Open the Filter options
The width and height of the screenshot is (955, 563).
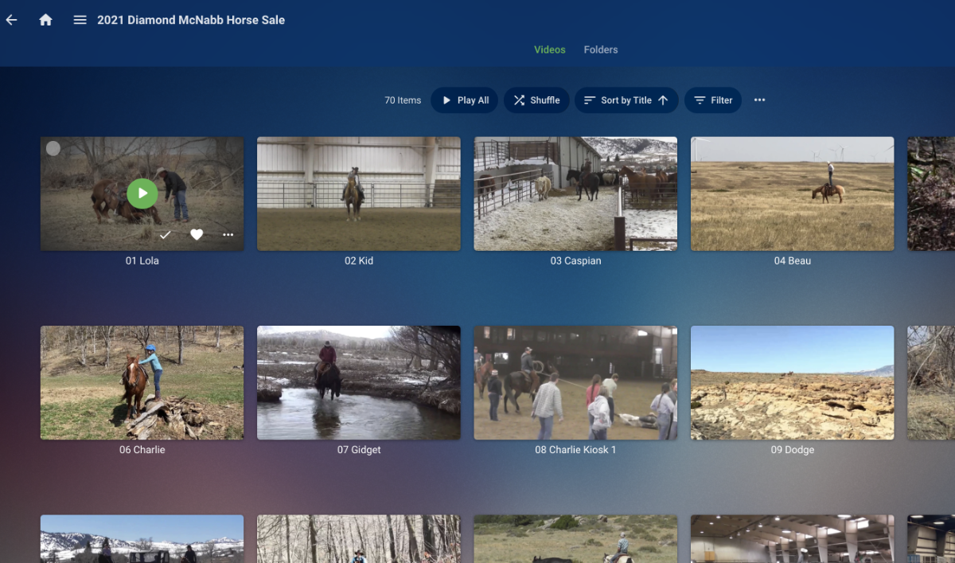713,100
